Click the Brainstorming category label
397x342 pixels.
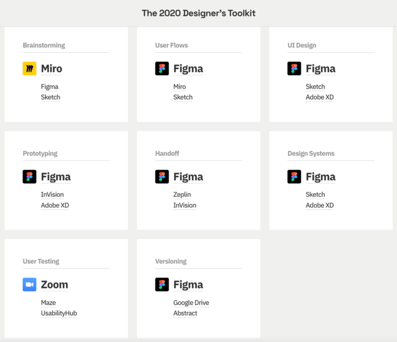point(44,45)
